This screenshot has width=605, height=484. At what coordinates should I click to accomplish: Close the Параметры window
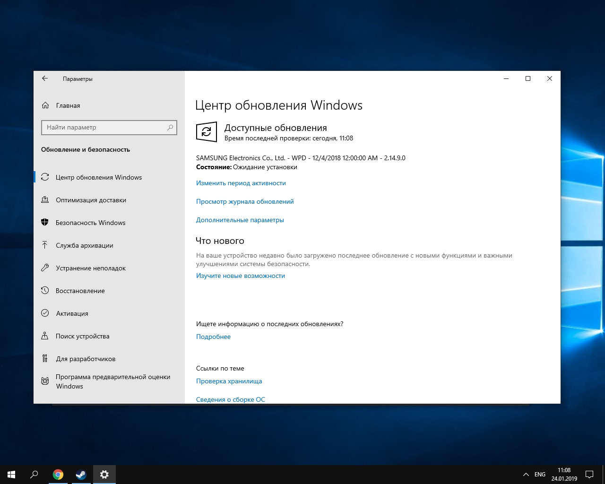click(x=550, y=78)
